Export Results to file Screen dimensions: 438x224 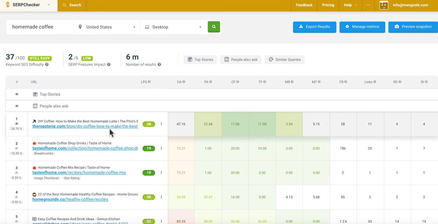tap(315, 27)
